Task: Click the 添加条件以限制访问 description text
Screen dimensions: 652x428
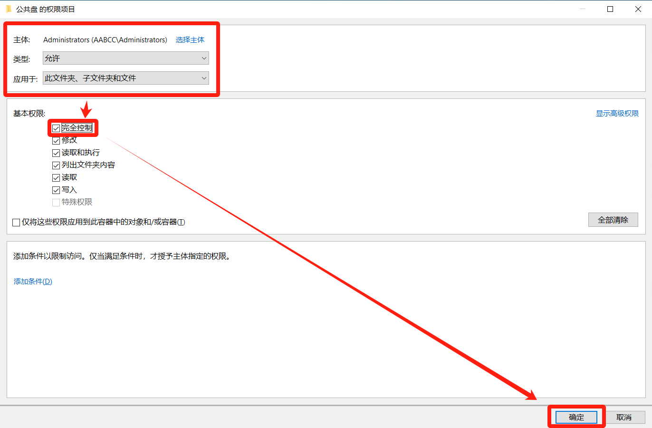Action: (x=122, y=256)
